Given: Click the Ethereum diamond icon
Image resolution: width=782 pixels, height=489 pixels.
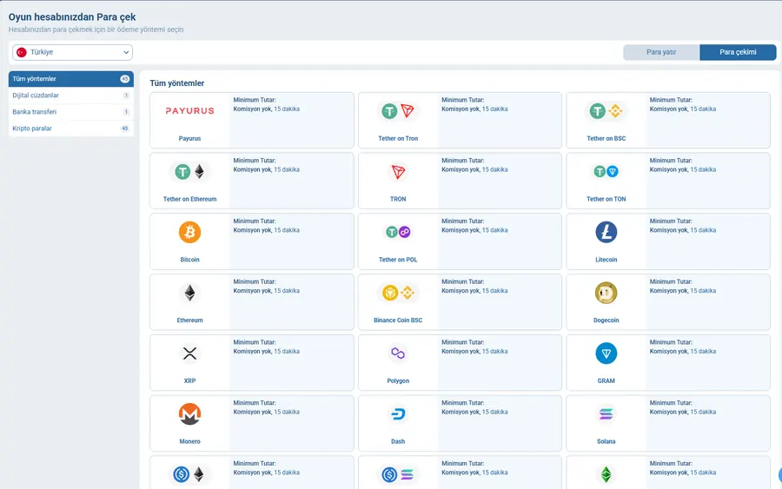Looking at the screenshot, I should point(189,293).
